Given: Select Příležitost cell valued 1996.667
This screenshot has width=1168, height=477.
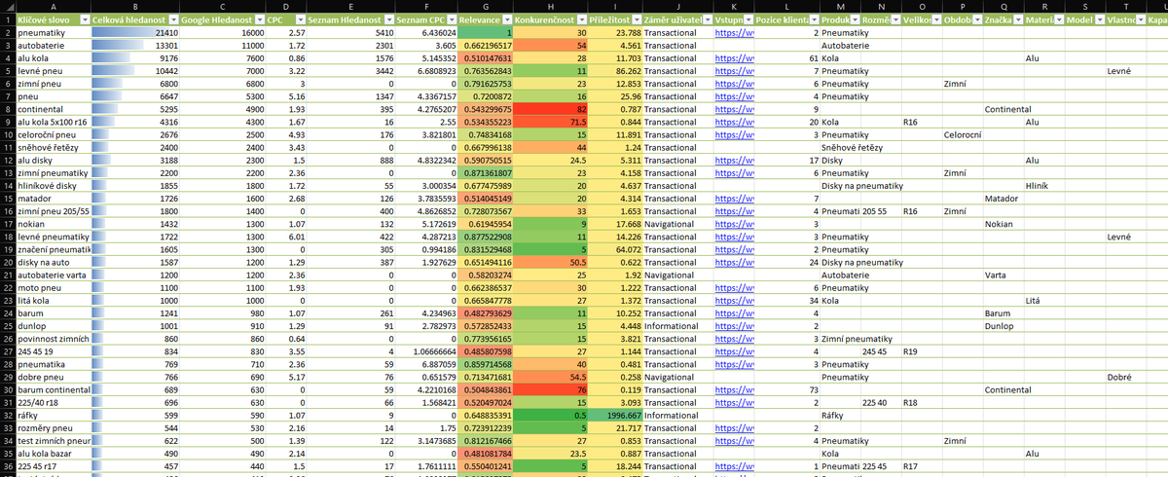Looking at the screenshot, I should pos(615,415).
